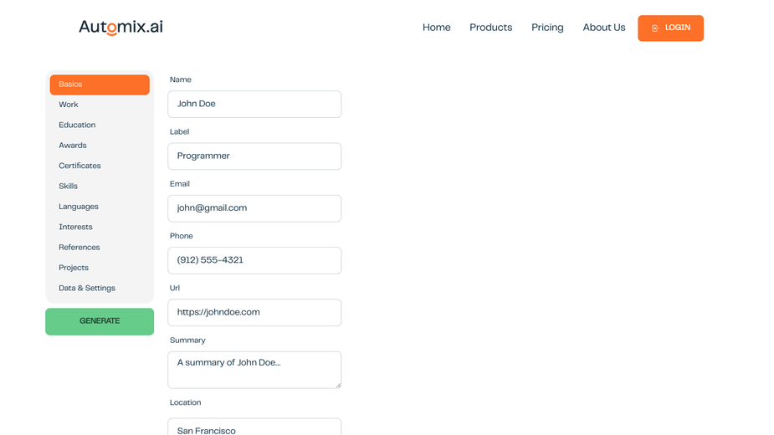
Task: Open the Pricing page
Action: (547, 28)
